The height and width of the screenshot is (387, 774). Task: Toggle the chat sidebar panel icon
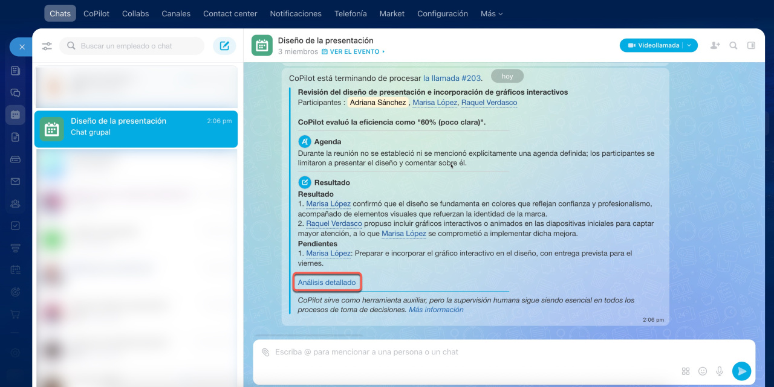coord(751,45)
